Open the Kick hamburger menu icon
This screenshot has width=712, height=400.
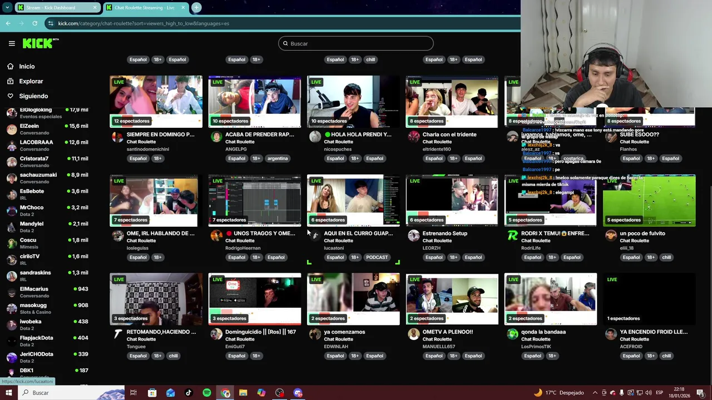coord(12,43)
